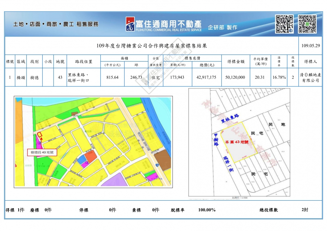Viewport: 327px width, 231px height.
Task: Click the '地號' column header
Action: point(60,61)
